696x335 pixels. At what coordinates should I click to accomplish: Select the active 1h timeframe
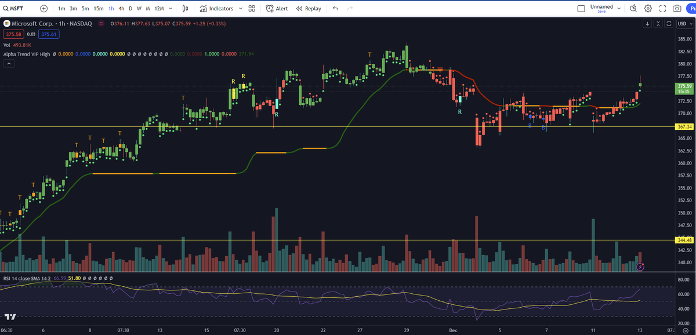click(x=111, y=9)
